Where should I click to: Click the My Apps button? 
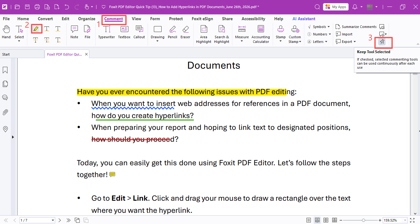point(336,7)
